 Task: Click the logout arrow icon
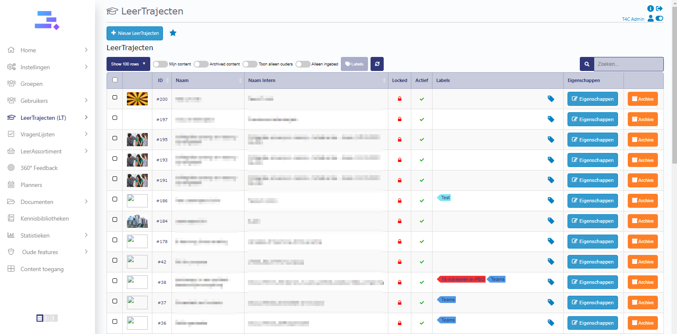[x=659, y=8]
